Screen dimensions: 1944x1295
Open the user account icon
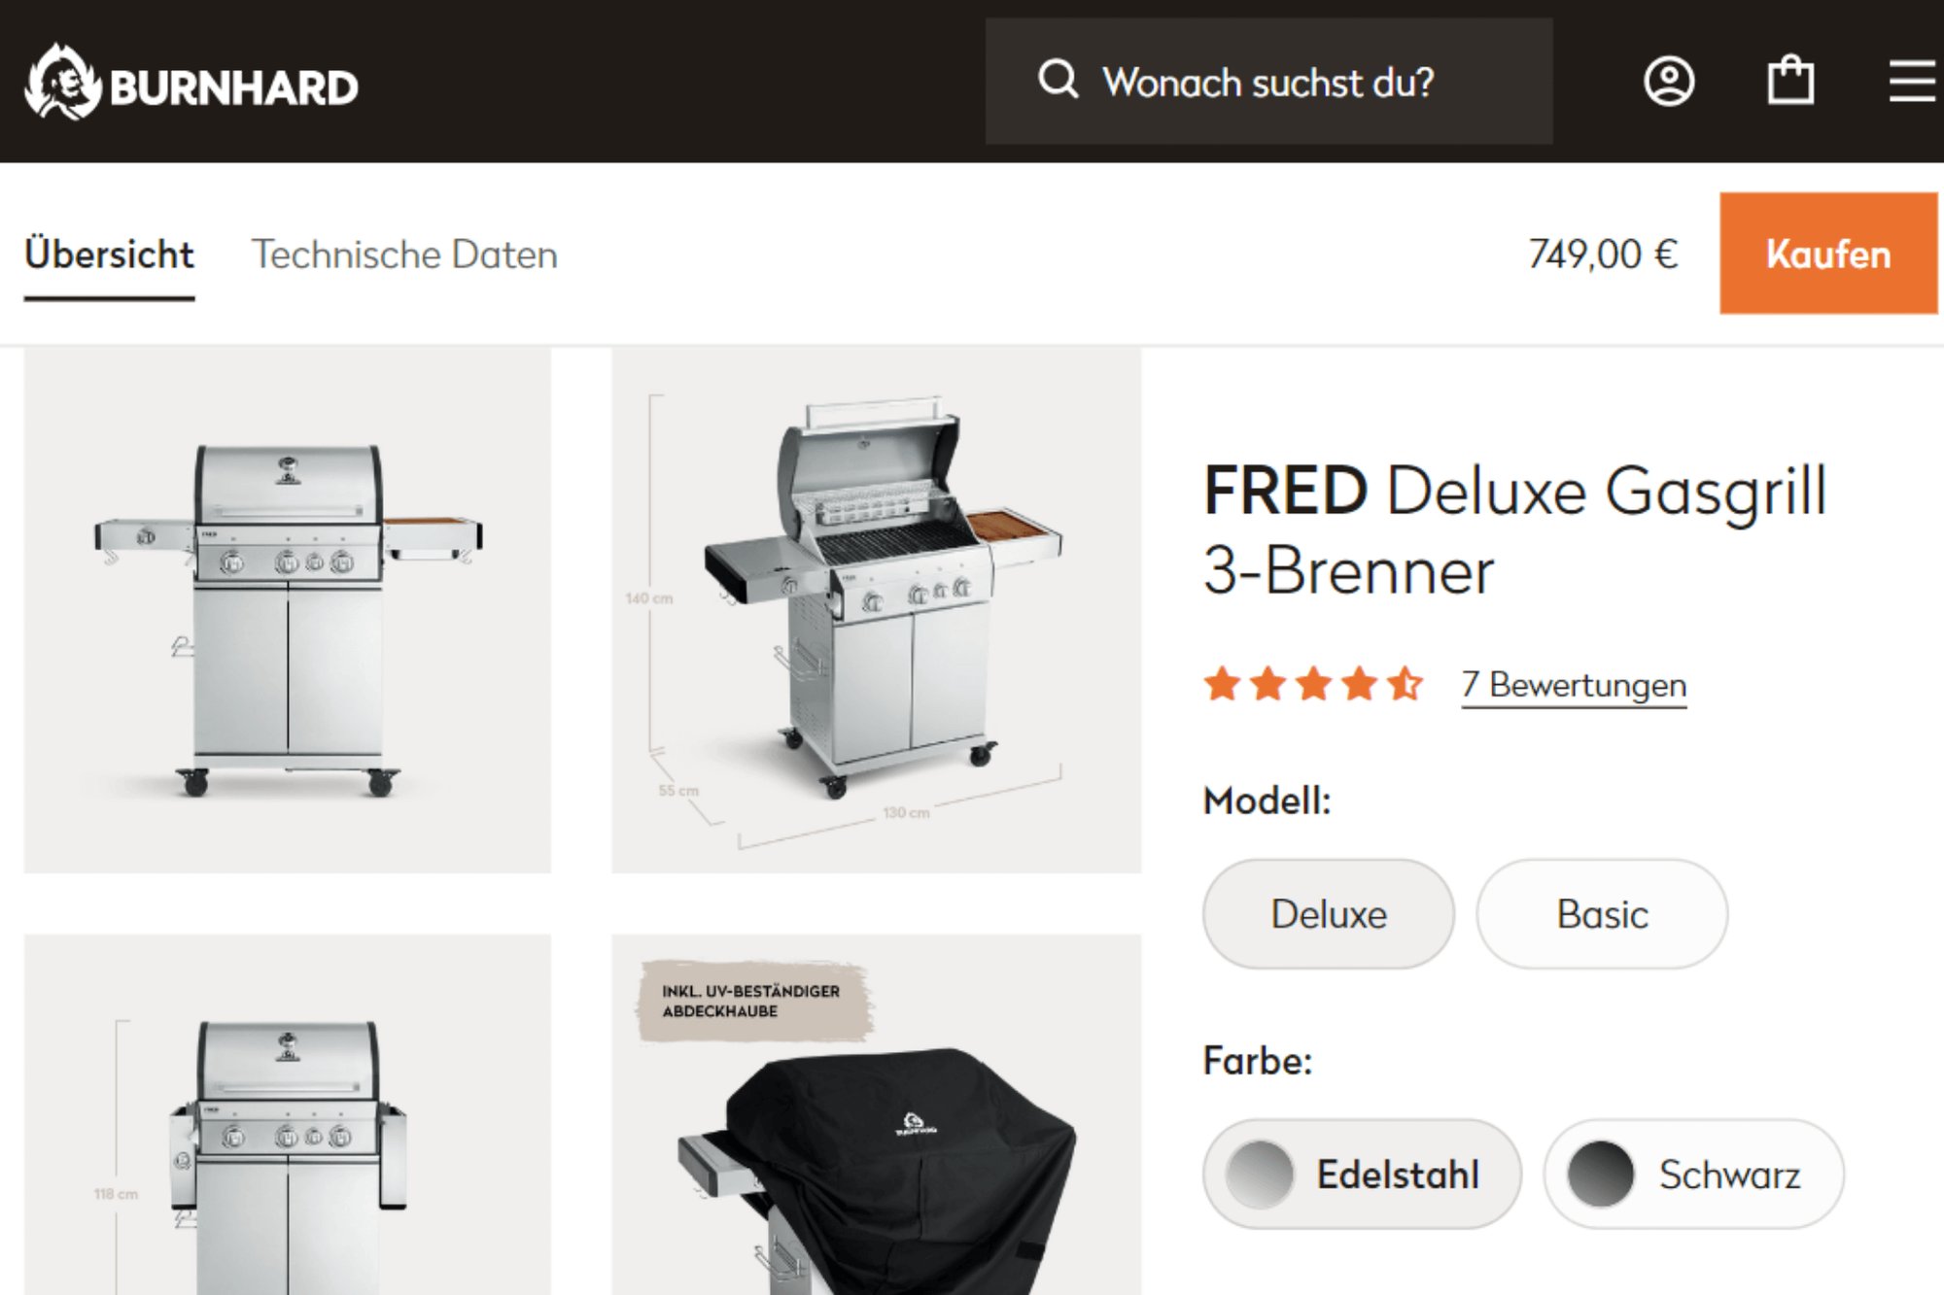(x=1669, y=82)
